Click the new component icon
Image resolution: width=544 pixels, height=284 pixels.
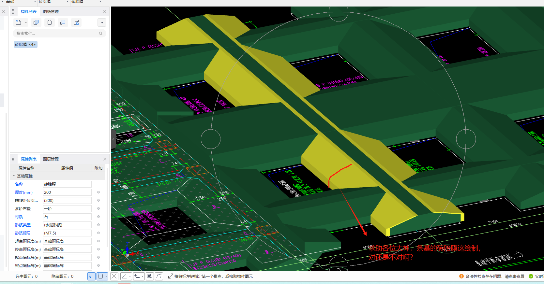(19, 22)
